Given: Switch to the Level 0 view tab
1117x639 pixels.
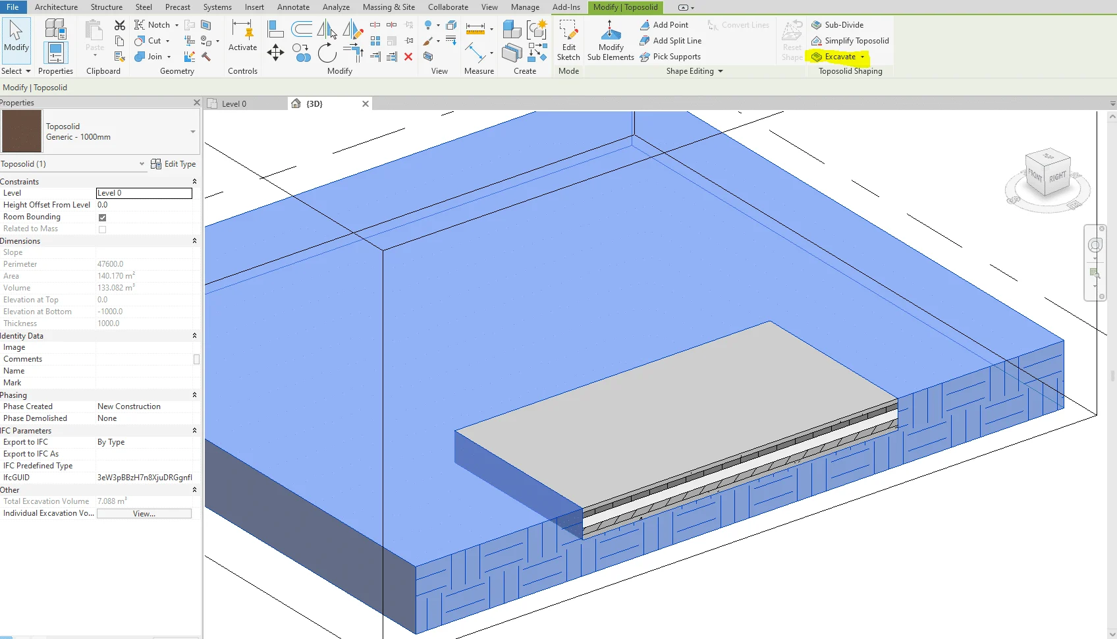Looking at the screenshot, I should [234, 104].
